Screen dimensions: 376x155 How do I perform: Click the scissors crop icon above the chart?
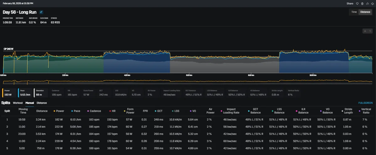click(365, 31)
